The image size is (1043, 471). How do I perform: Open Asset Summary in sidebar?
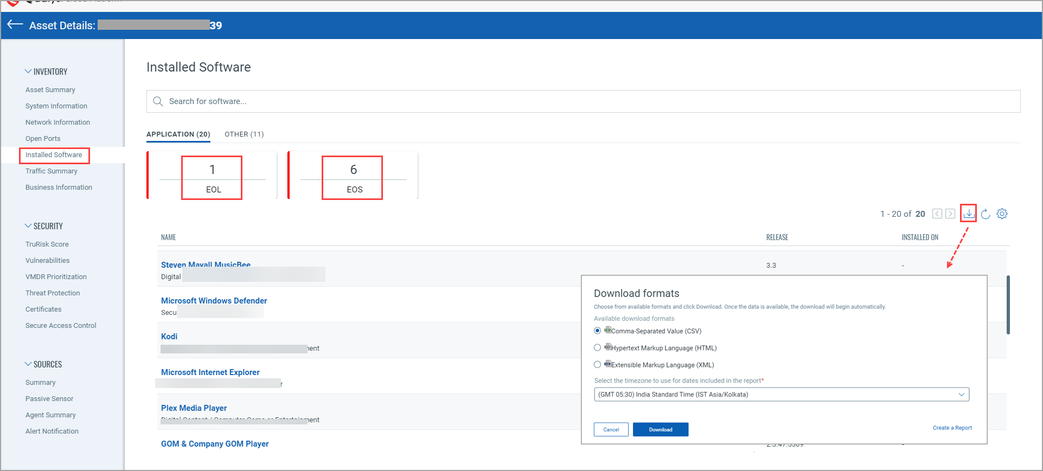50,90
